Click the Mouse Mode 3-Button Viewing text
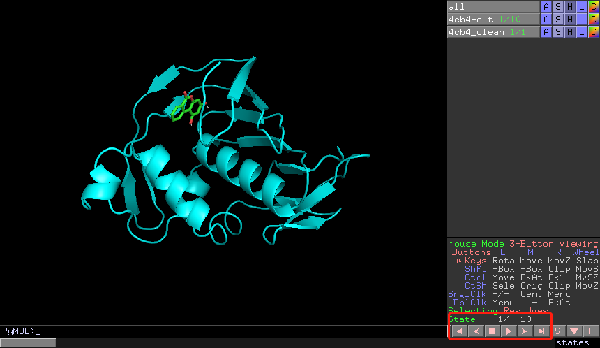600x348 pixels. (x=523, y=244)
